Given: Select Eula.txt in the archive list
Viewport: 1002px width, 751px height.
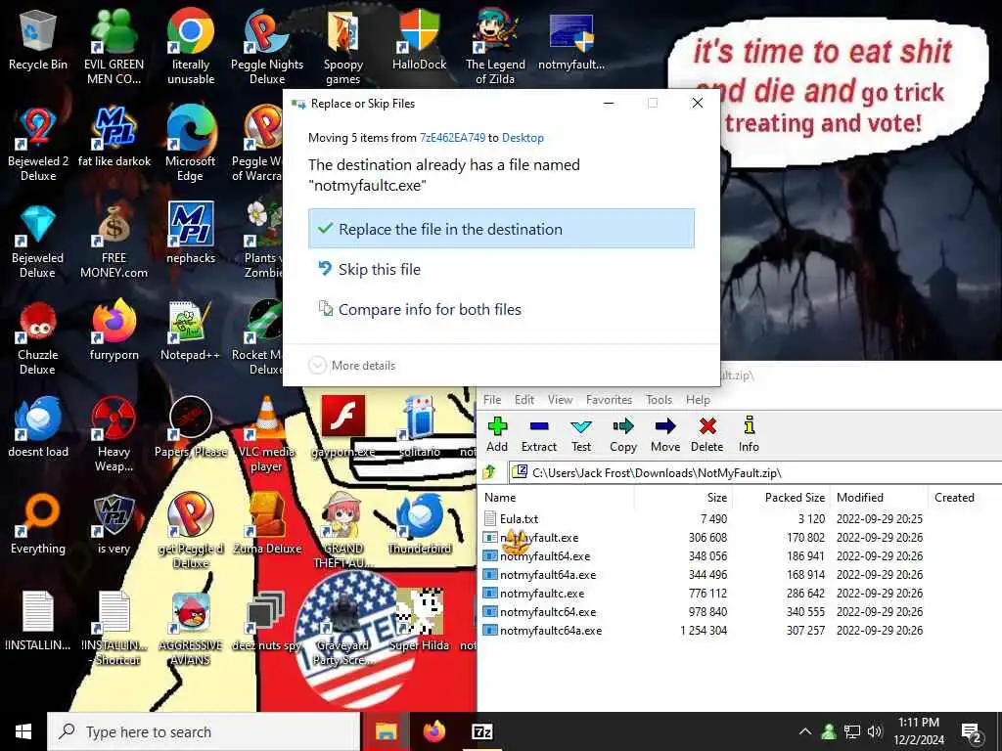Looking at the screenshot, I should [519, 518].
